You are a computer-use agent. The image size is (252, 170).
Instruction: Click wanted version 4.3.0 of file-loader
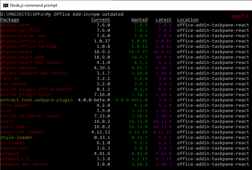141,105
